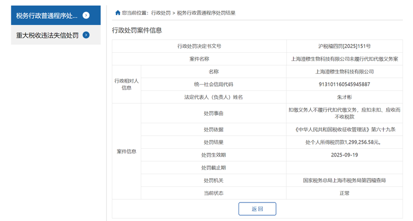Viewport: 413px width, 221px height.
Task: Click 国家税务总局上海市税务局第四稽查局 cell
Action: [x=344, y=180]
